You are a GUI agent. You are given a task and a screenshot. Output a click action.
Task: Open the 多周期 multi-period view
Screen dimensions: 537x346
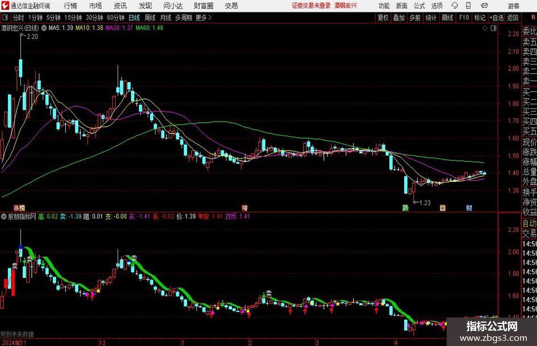[x=184, y=18]
